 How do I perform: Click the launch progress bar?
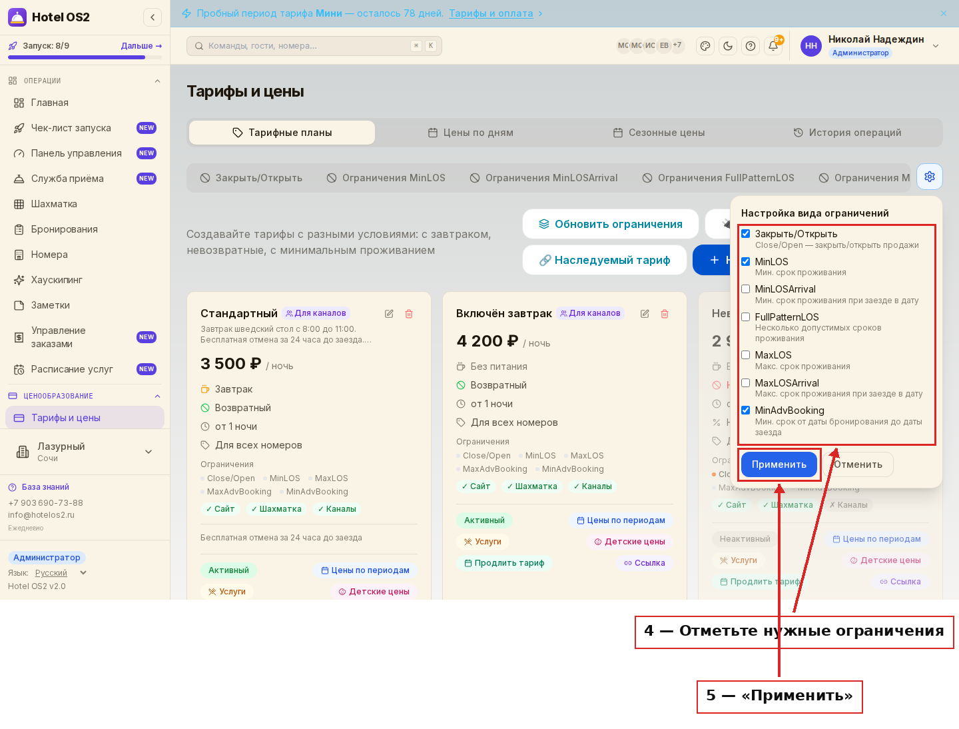tap(85, 57)
